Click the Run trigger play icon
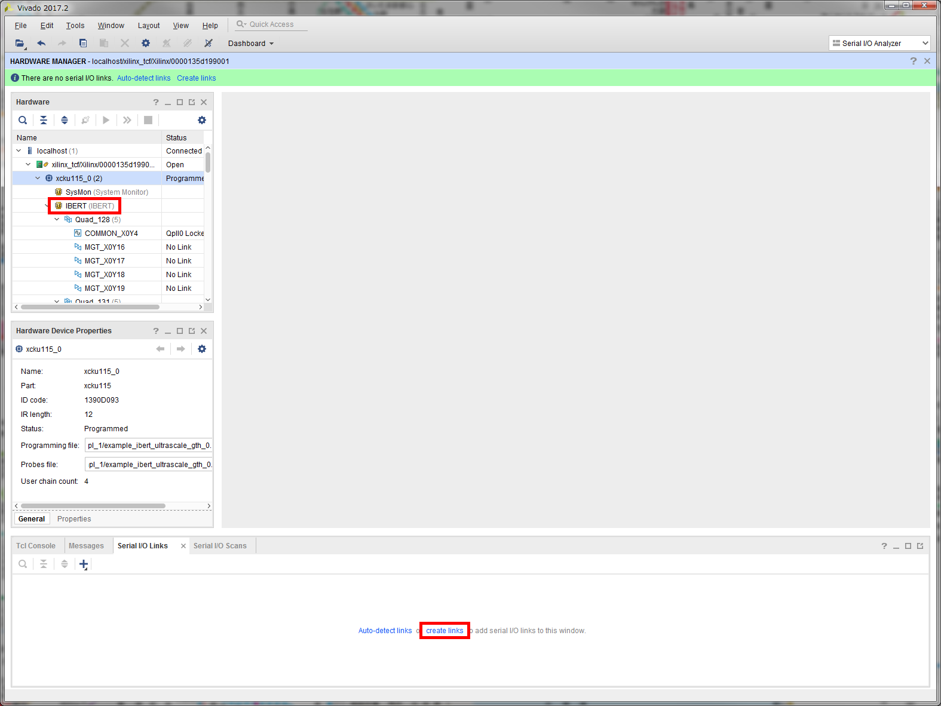The height and width of the screenshot is (706, 941). [106, 120]
